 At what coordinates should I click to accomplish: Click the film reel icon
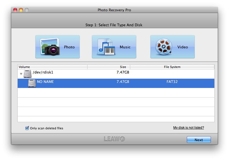click(164, 47)
